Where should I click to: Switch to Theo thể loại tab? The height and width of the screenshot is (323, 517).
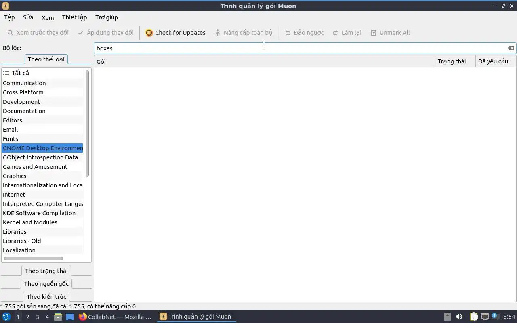point(46,59)
